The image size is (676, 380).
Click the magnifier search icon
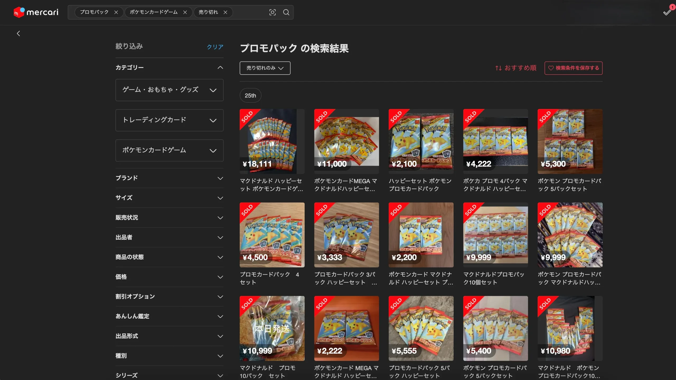(x=286, y=12)
